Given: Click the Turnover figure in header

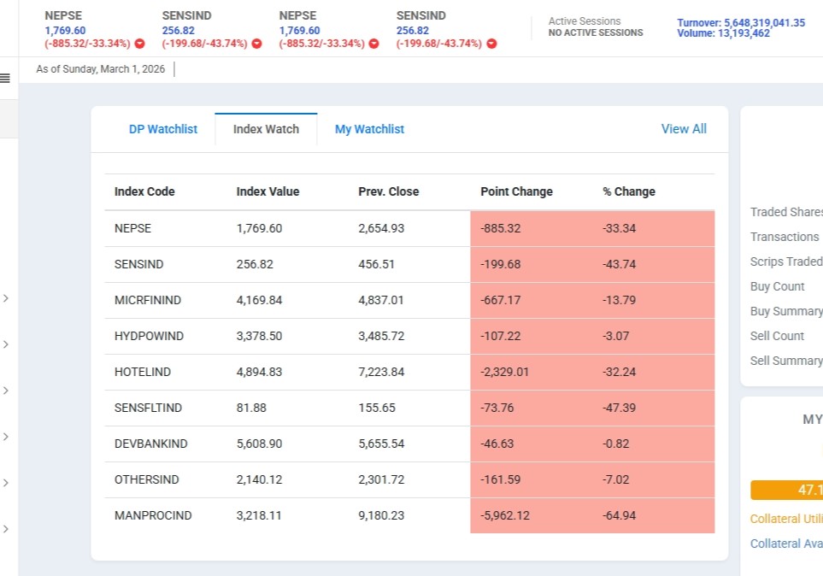Looking at the screenshot, I should pyautogui.click(x=741, y=22).
